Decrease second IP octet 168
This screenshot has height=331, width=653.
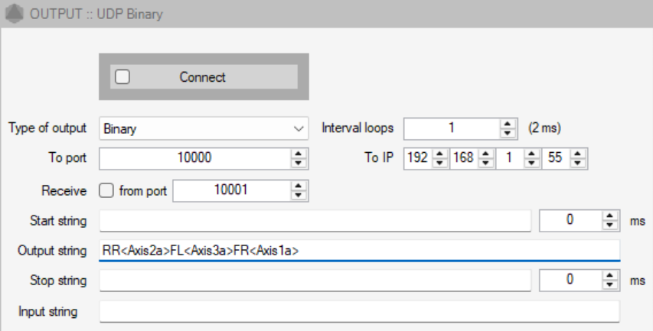485,163
